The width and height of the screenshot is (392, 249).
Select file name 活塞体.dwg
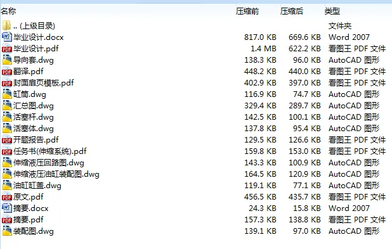coord(34,129)
